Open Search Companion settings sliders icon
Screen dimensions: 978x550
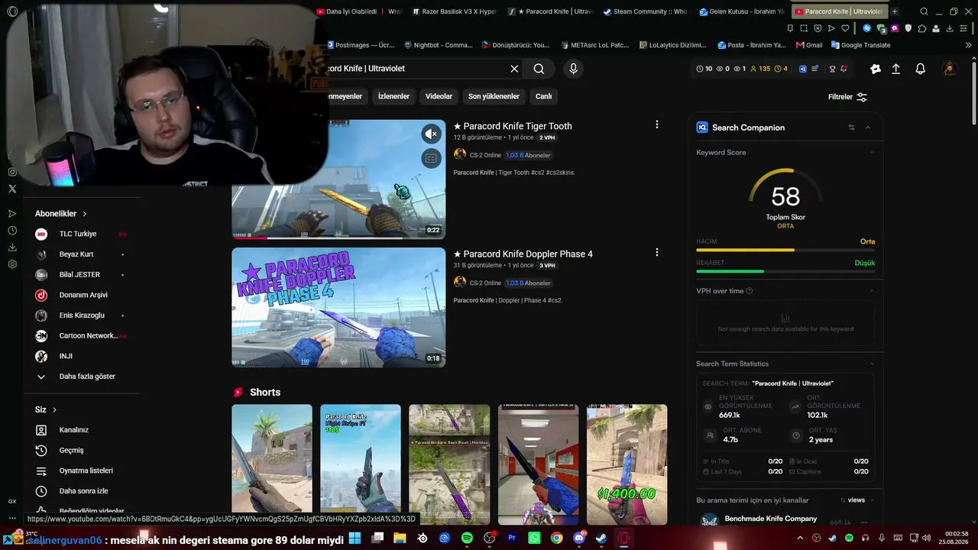tap(852, 128)
